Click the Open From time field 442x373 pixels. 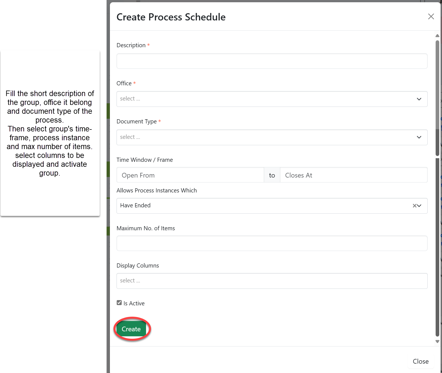pyautogui.click(x=190, y=175)
